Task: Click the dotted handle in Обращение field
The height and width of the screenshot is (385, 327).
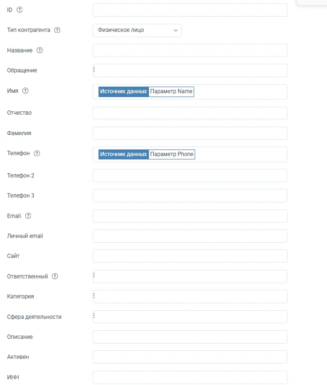Action: [x=94, y=69]
